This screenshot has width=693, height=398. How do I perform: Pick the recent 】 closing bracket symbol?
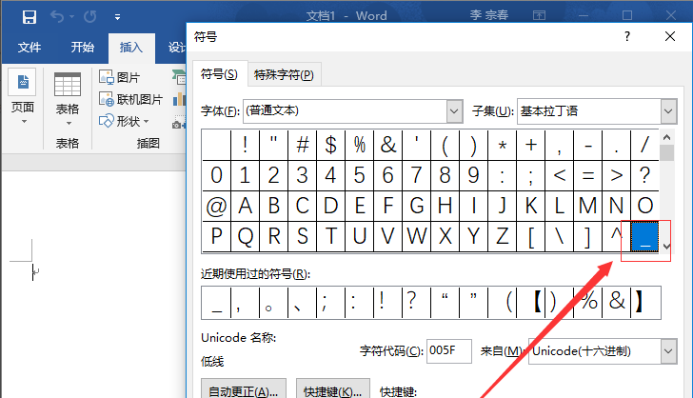(644, 303)
